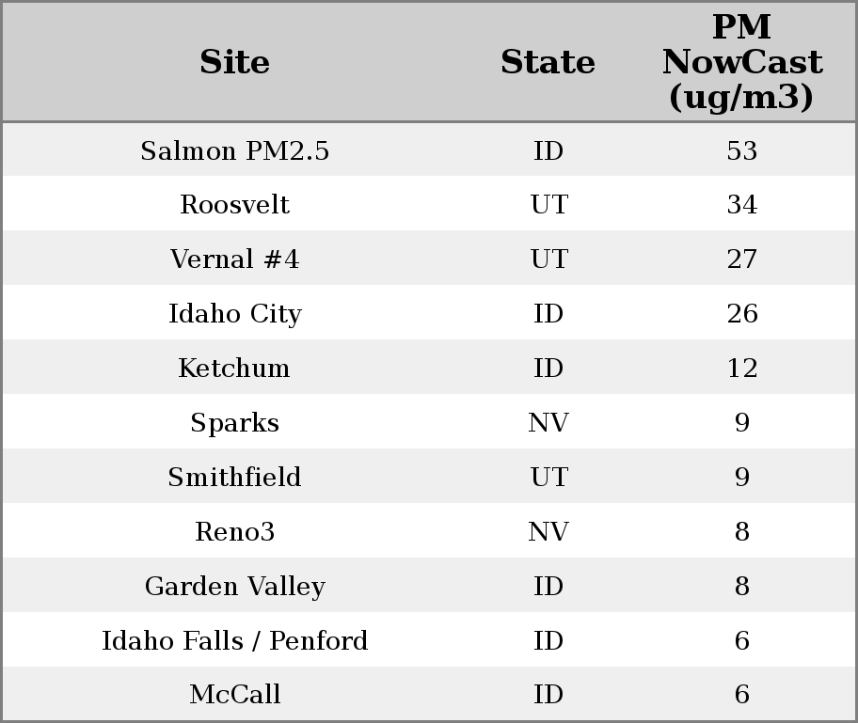Image resolution: width=858 pixels, height=723 pixels.
Task: Select the UT state cell for Smithfield
Action: click(x=548, y=478)
